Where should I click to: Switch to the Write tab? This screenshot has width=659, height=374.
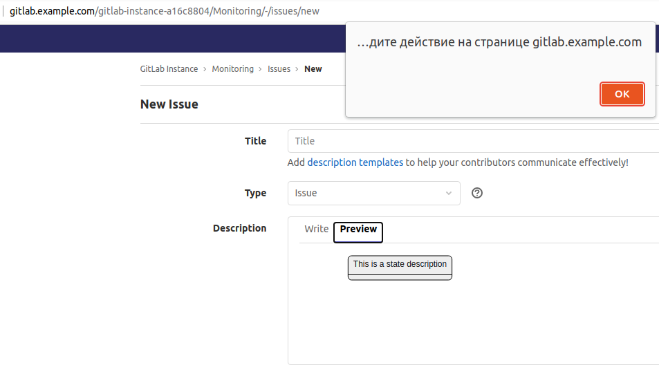click(x=316, y=229)
